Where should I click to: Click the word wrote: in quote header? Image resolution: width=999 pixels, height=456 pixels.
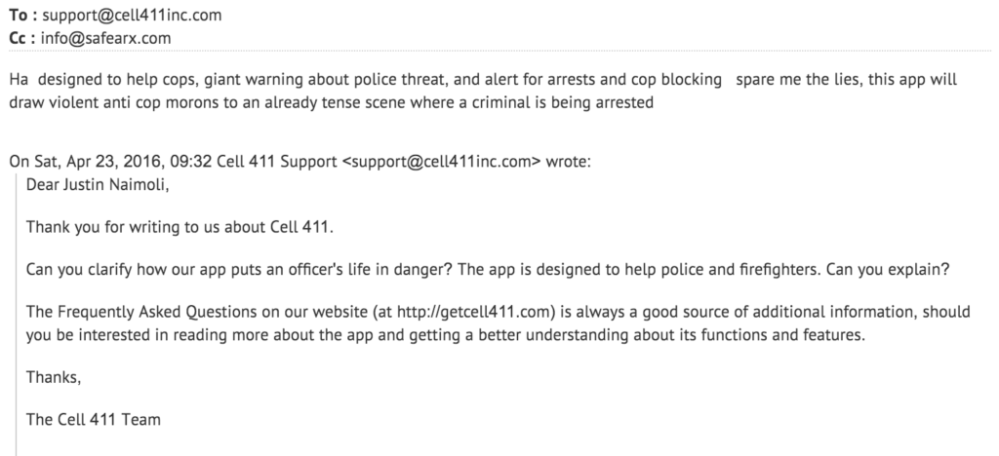coord(569,162)
